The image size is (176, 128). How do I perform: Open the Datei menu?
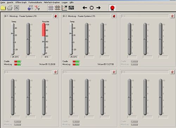coord(3,2)
